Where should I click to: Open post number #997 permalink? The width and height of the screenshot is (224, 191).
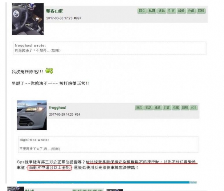point(77,18)
